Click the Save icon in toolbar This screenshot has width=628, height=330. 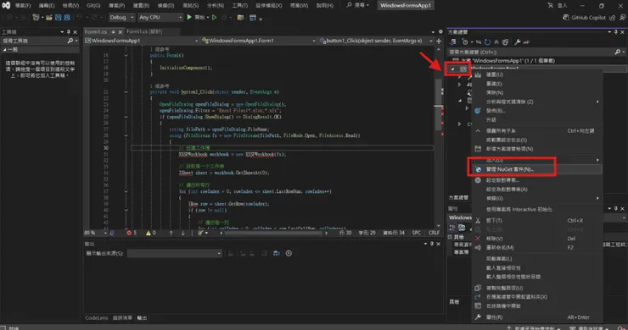58,18
